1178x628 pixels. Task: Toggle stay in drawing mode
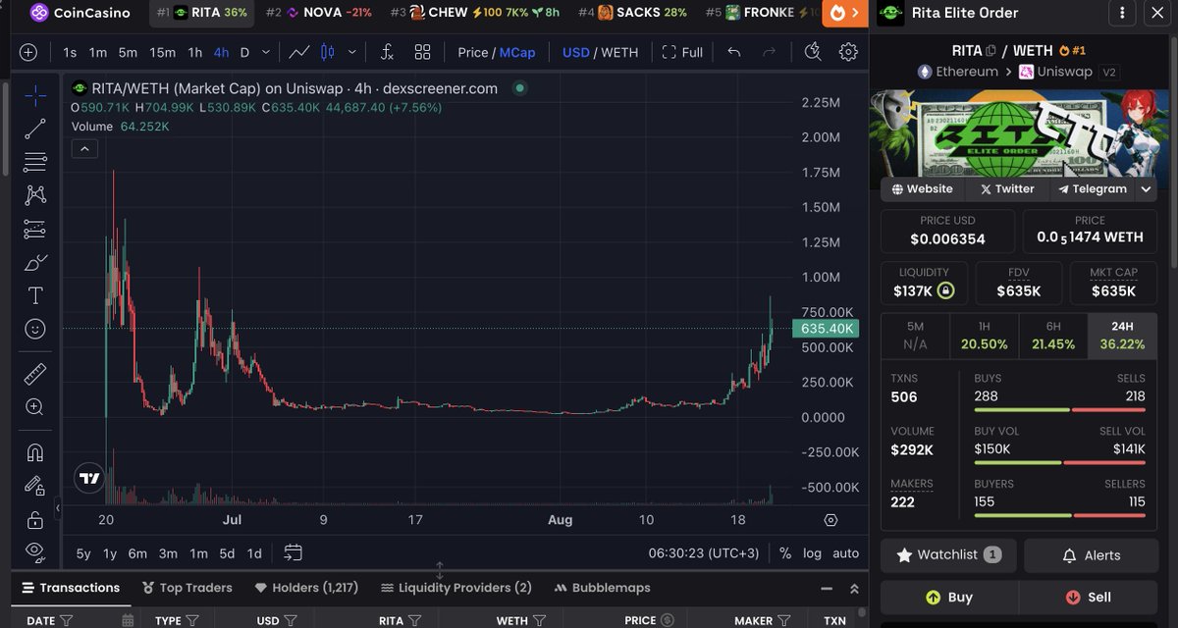click(x=35, y=486)
